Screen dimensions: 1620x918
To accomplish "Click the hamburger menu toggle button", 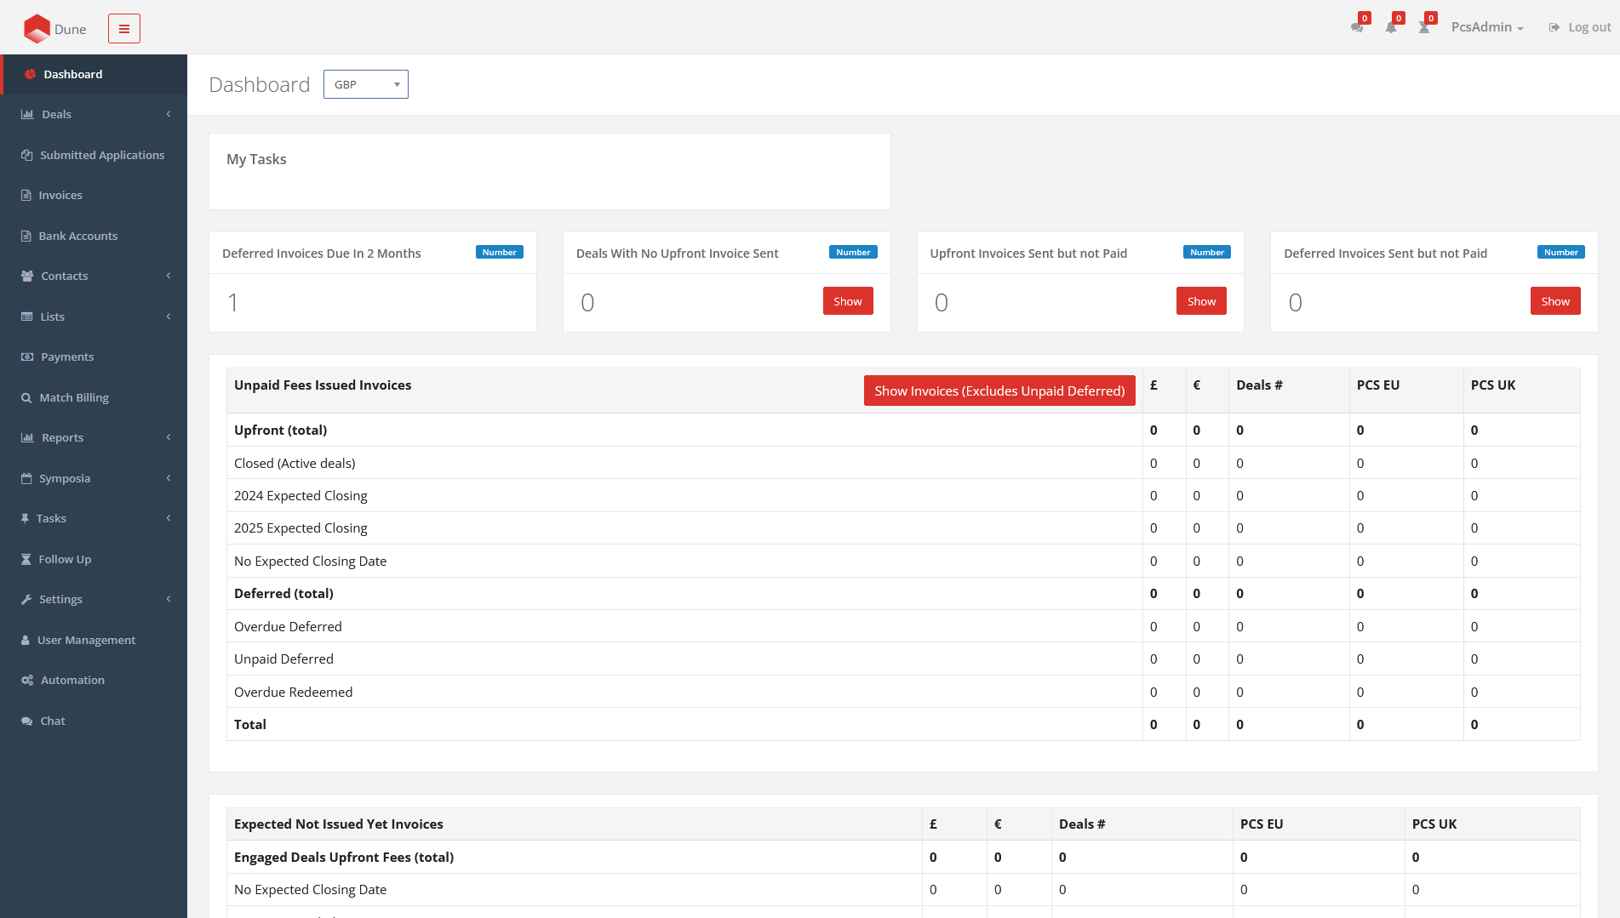I will (x=123, y=29).
